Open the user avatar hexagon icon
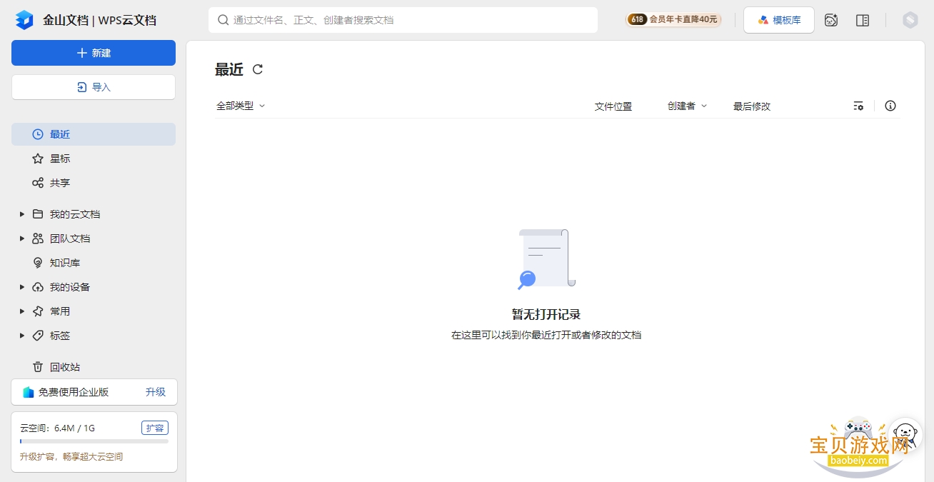The image size is (934, 482). pos(910,20)
